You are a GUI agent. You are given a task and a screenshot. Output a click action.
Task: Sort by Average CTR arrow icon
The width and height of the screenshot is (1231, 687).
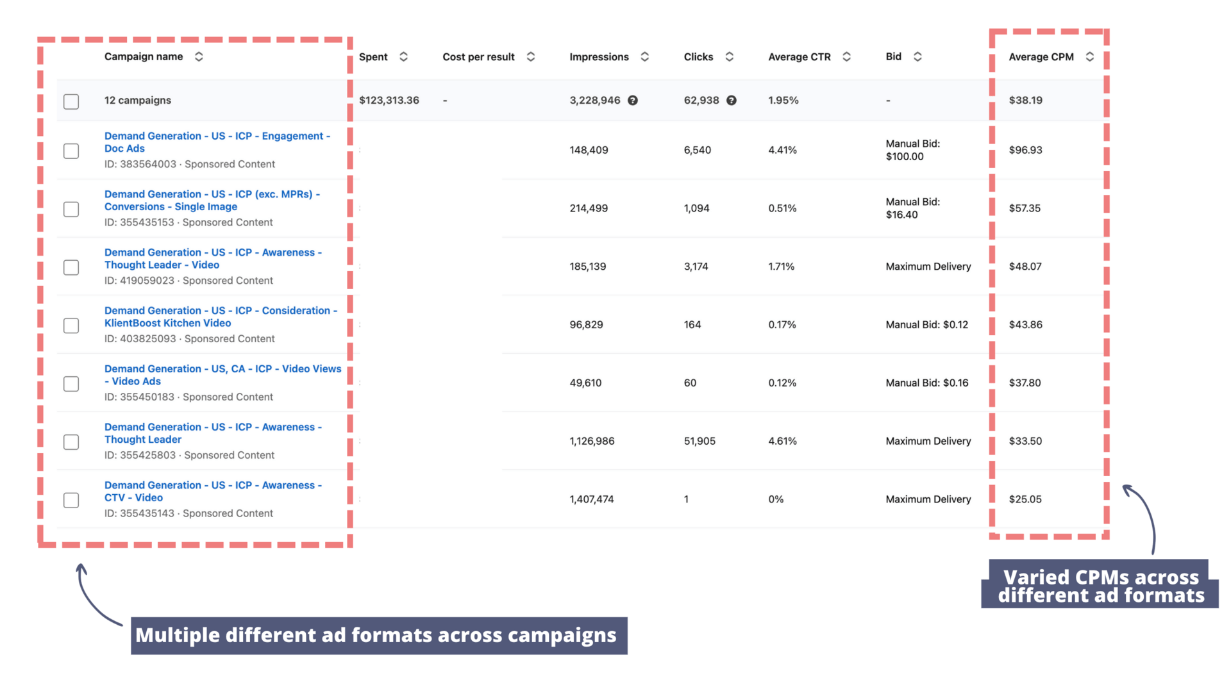pyautogui.click(x=847, y=56)
